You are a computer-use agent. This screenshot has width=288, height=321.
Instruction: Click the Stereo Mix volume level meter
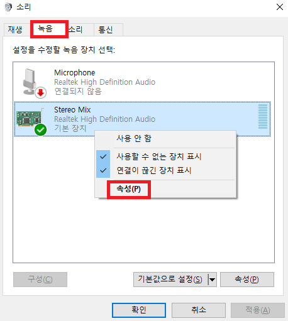[x=263, y=116]
